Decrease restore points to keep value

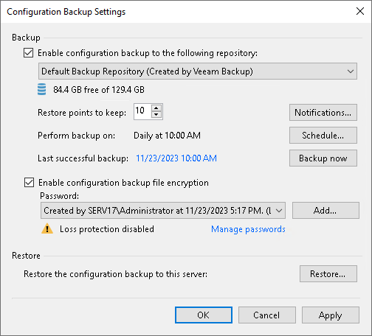156,115
